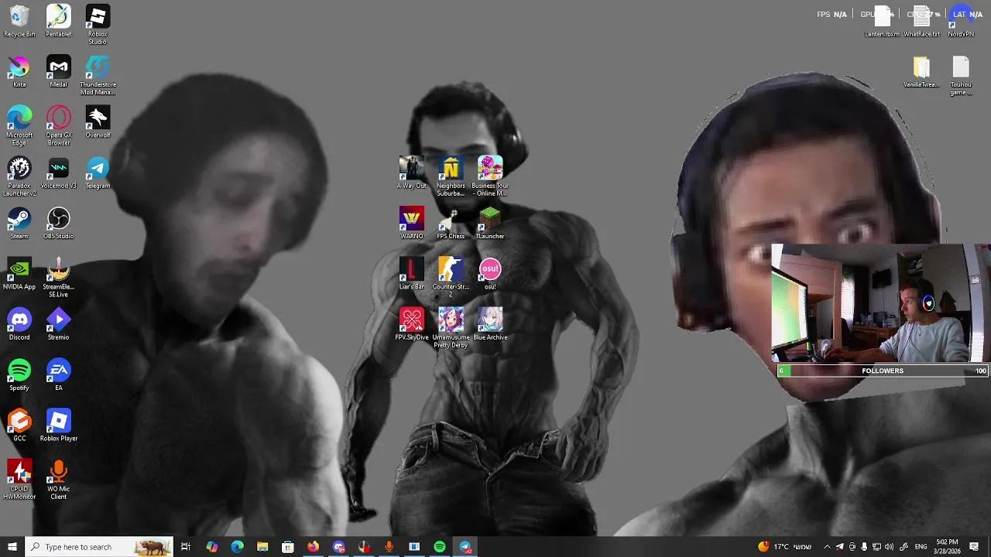Image resolution: width=991 pixels, height=557 pixels.
Task: Select the TLauncher Minecraft icon
Action: click(x=490, y=223)
